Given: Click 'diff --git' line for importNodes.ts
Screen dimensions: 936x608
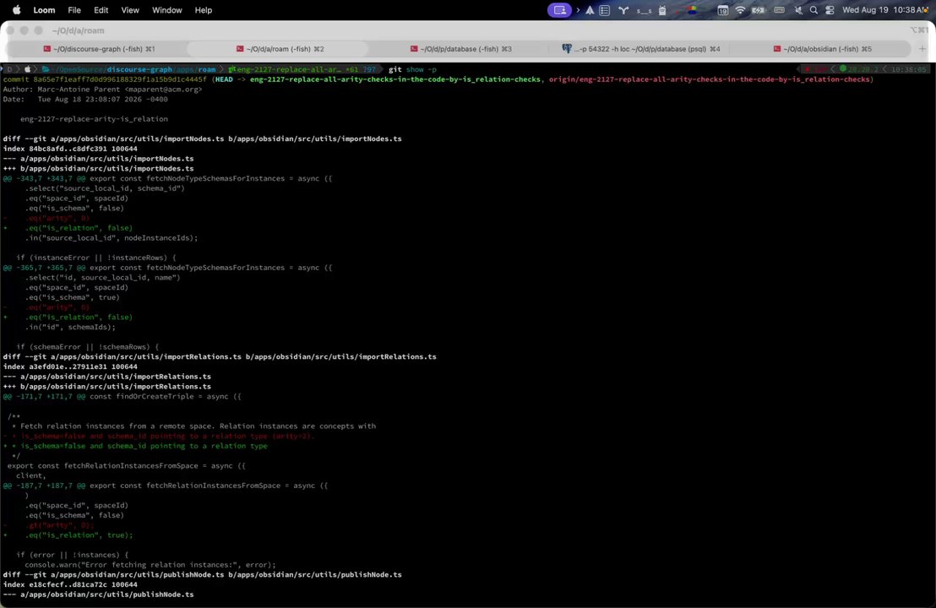Looking at the screenshot, I should 203,138.
